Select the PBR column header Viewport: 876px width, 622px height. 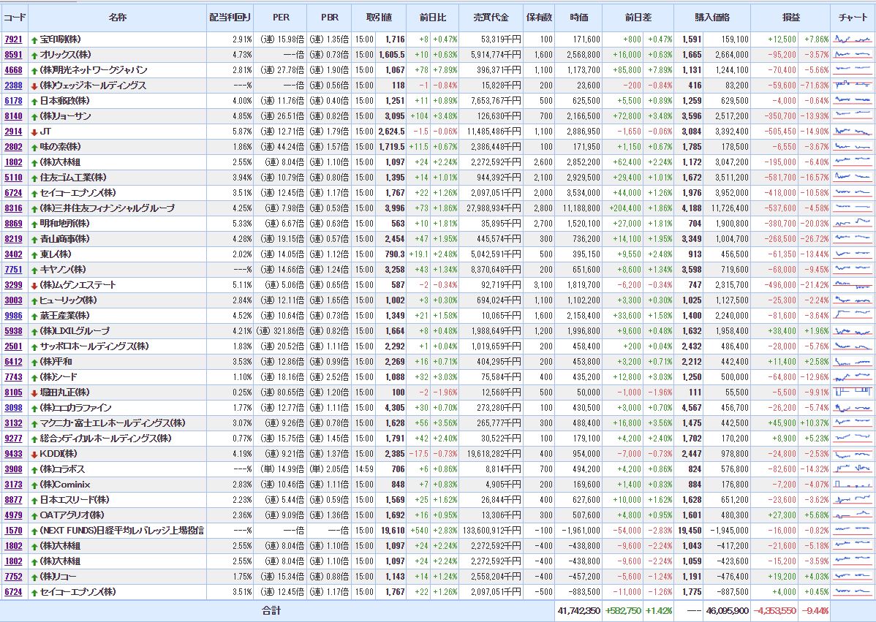tap(329, 17)
